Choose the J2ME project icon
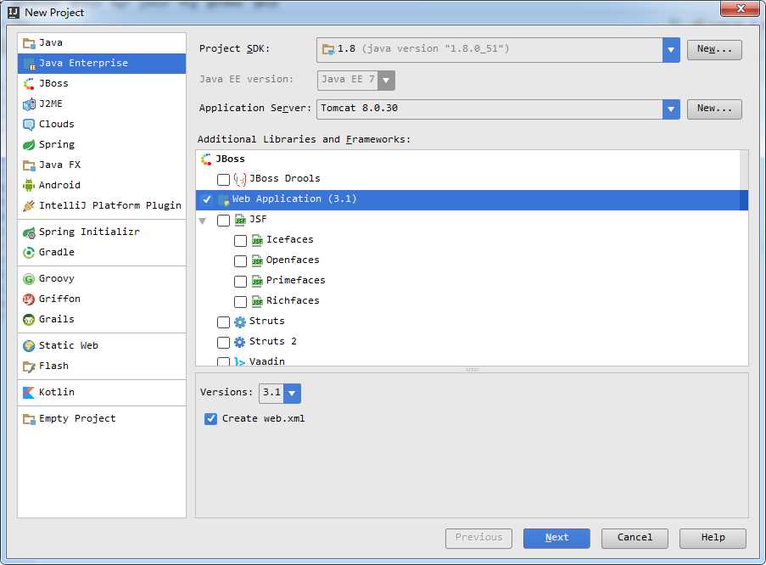 [29, 104]
